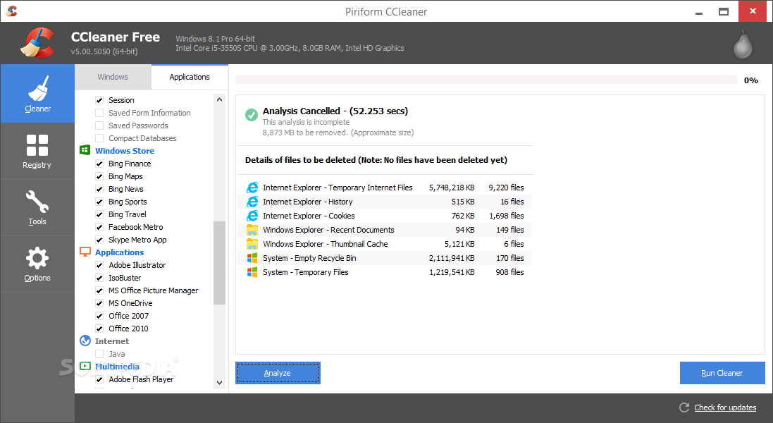
Task: Uncheck Bing Finance checkbox
Action: coord(99,164)
